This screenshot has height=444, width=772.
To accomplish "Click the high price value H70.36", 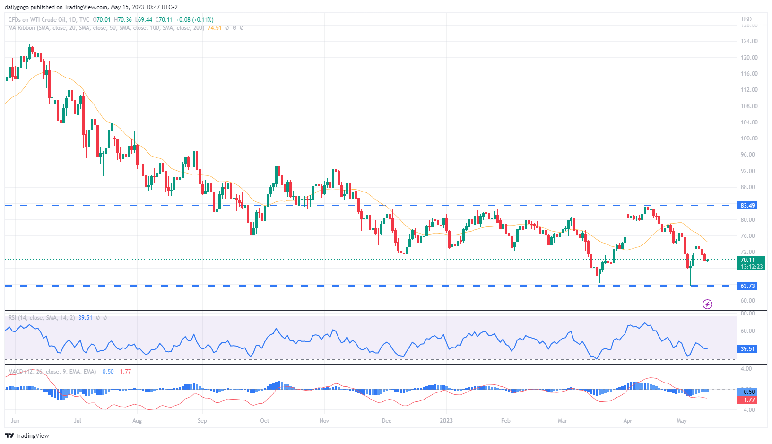I will (123, 20).
